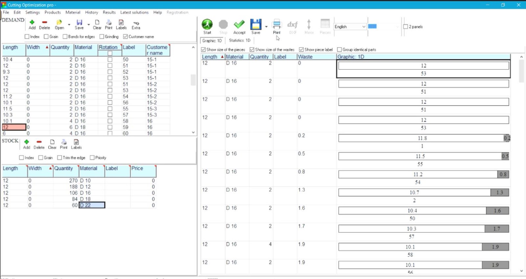Select the highlighted Length cell with 12
The image size is (526, 279).
(x=14, y=127)
